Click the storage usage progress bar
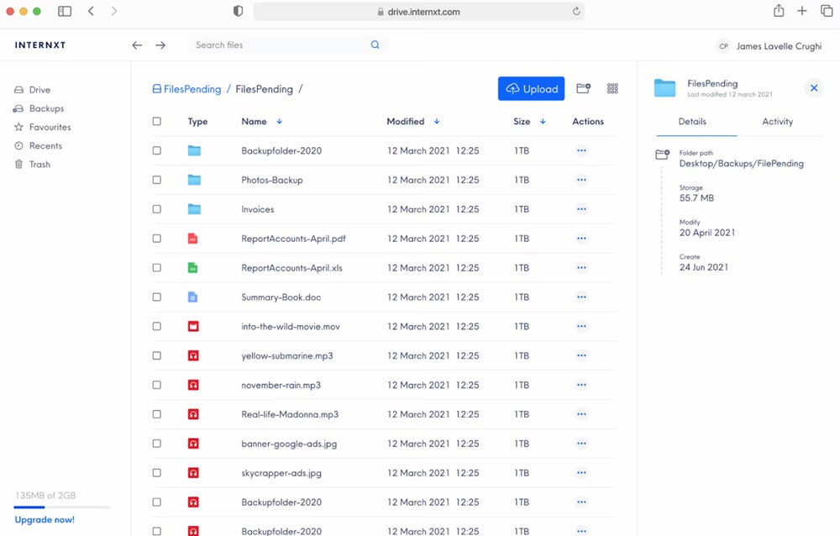The image size is (840, 536). (62, 507)
